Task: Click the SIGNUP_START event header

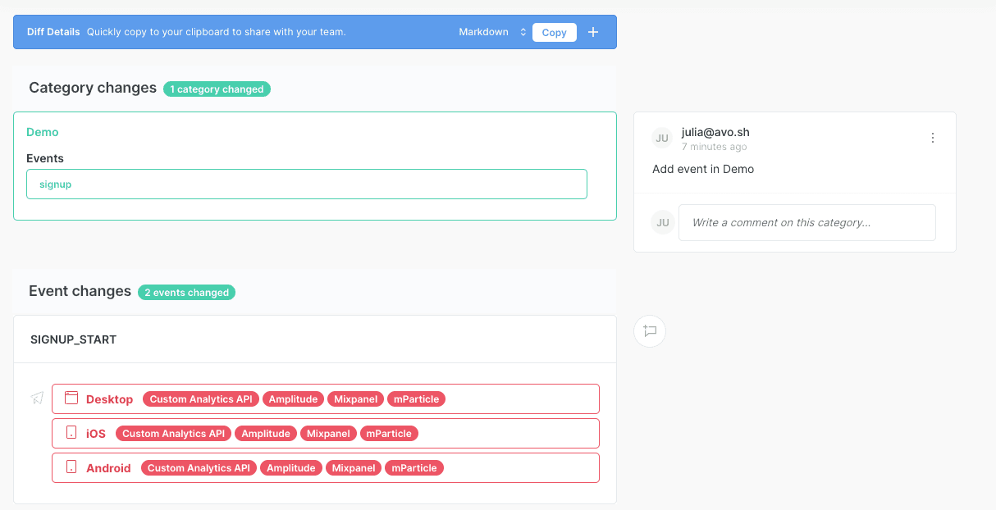Action: tap(74, 339)
